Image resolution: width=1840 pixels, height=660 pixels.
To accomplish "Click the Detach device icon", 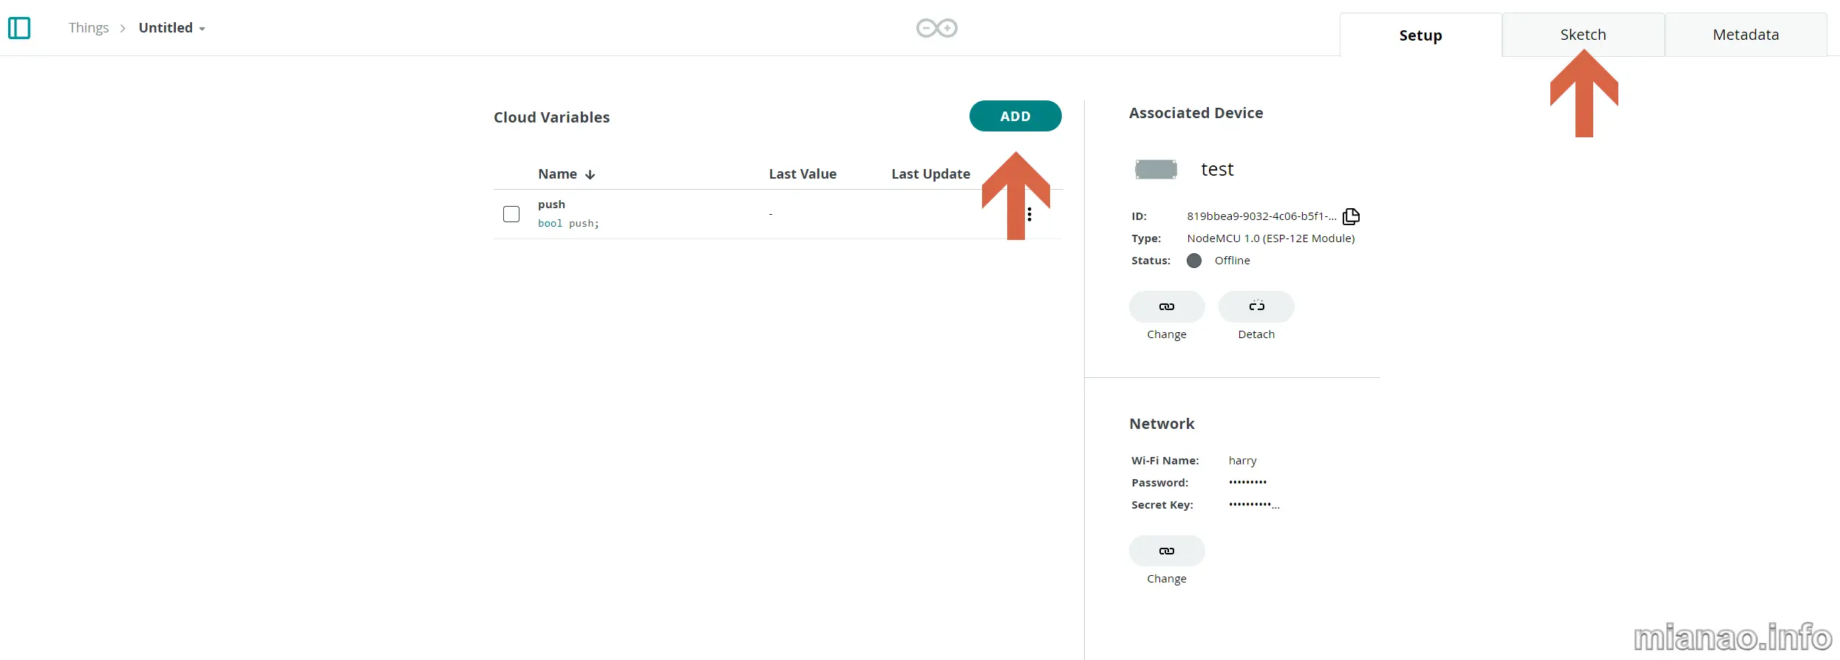I will coord(1255,306).
